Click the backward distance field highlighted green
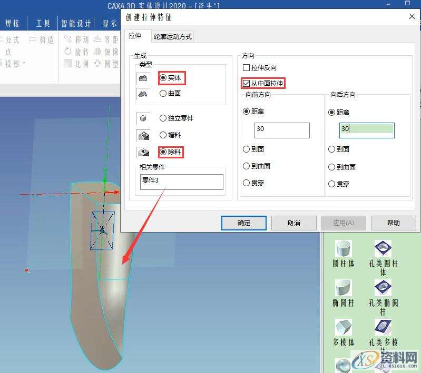421x373 pixels. coord(367,130)
